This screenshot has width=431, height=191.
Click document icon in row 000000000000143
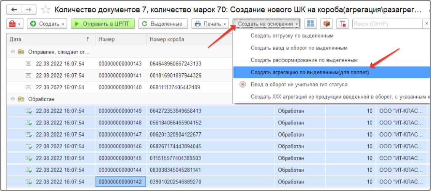28,64
